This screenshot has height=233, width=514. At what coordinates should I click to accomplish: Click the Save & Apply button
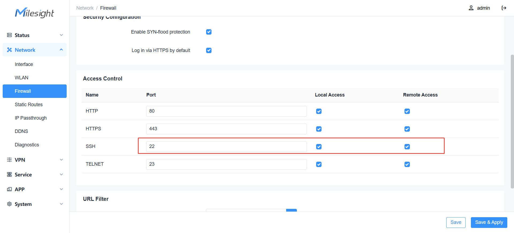pyautogui.click(x=489, y=222)
